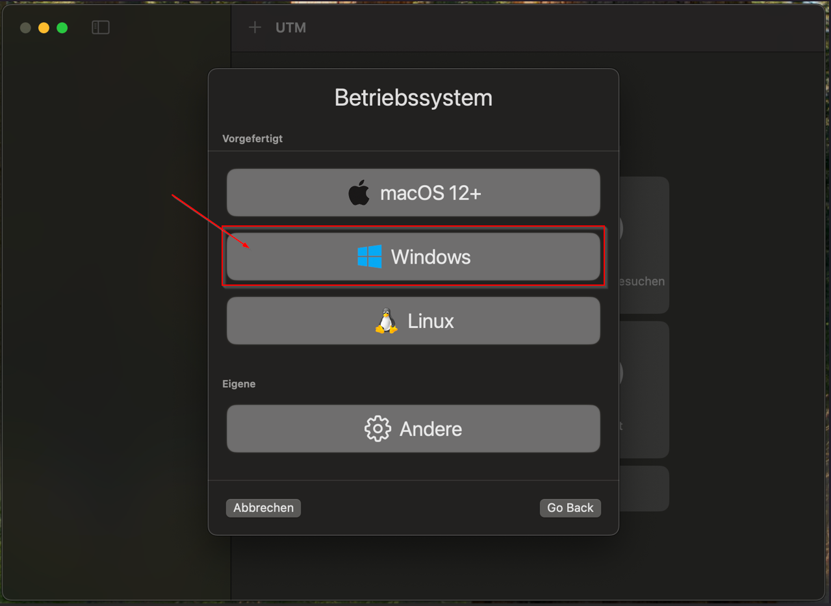Click the Eigene section label
Screen dimensions: 831x606
pos(239,384)
